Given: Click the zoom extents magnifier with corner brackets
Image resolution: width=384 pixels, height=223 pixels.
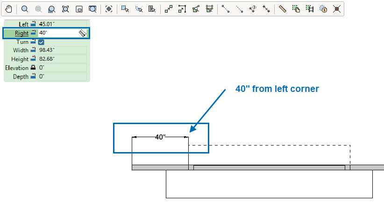Looking at the screenshot, I should pyautogui.click(x=65, y=9).
